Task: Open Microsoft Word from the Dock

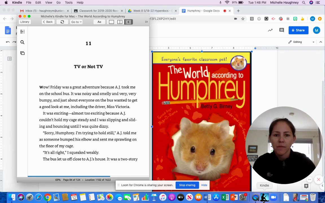Action: coord(207,197)
